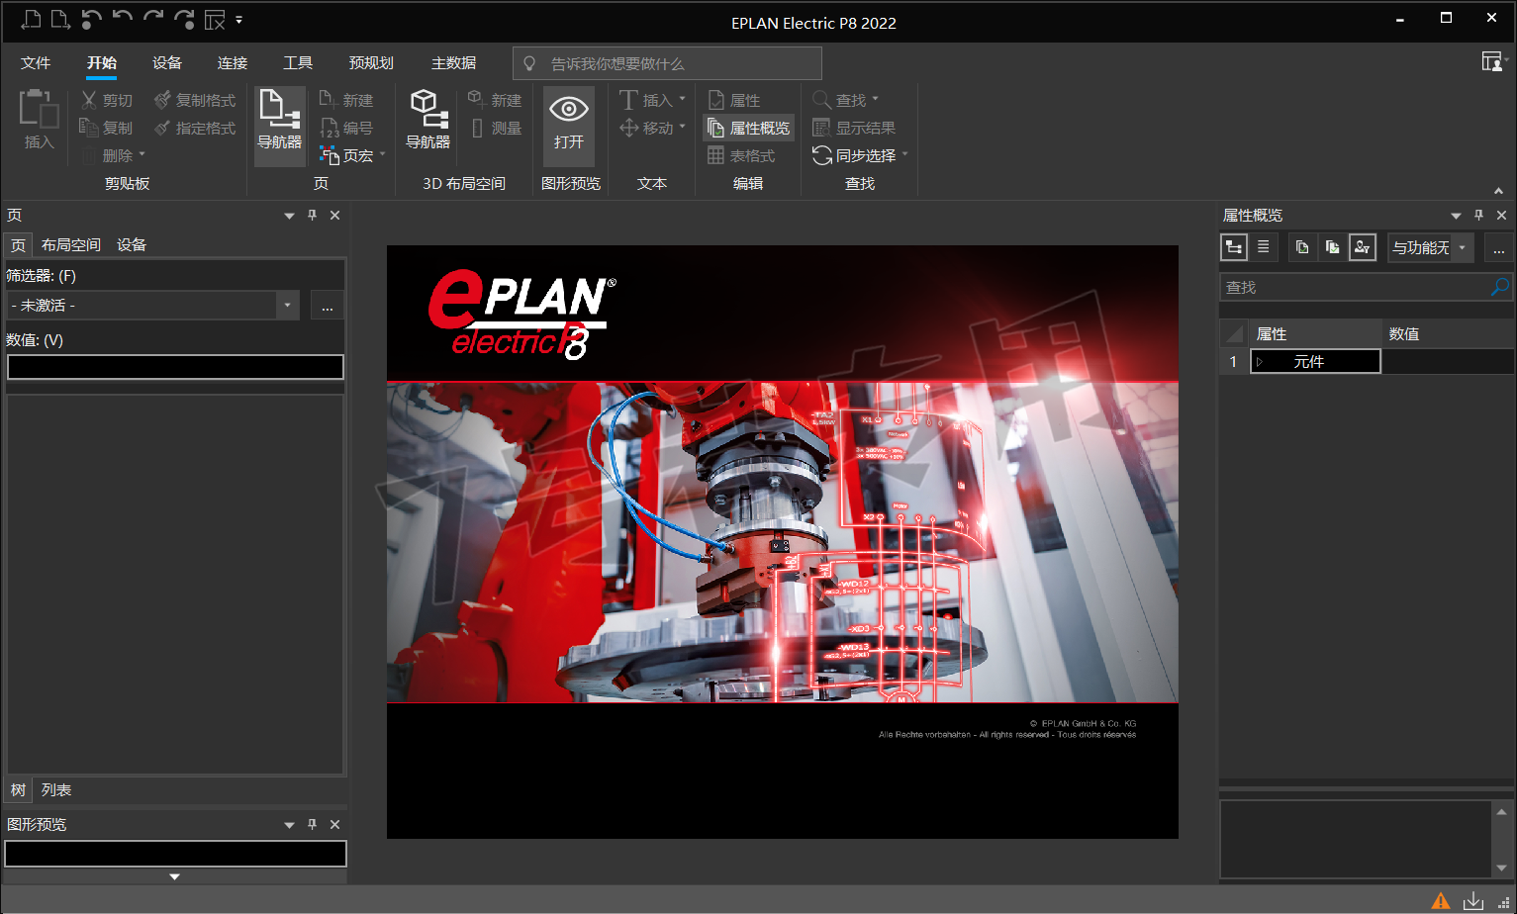Open the 移动 dropdown

[682, 127]
